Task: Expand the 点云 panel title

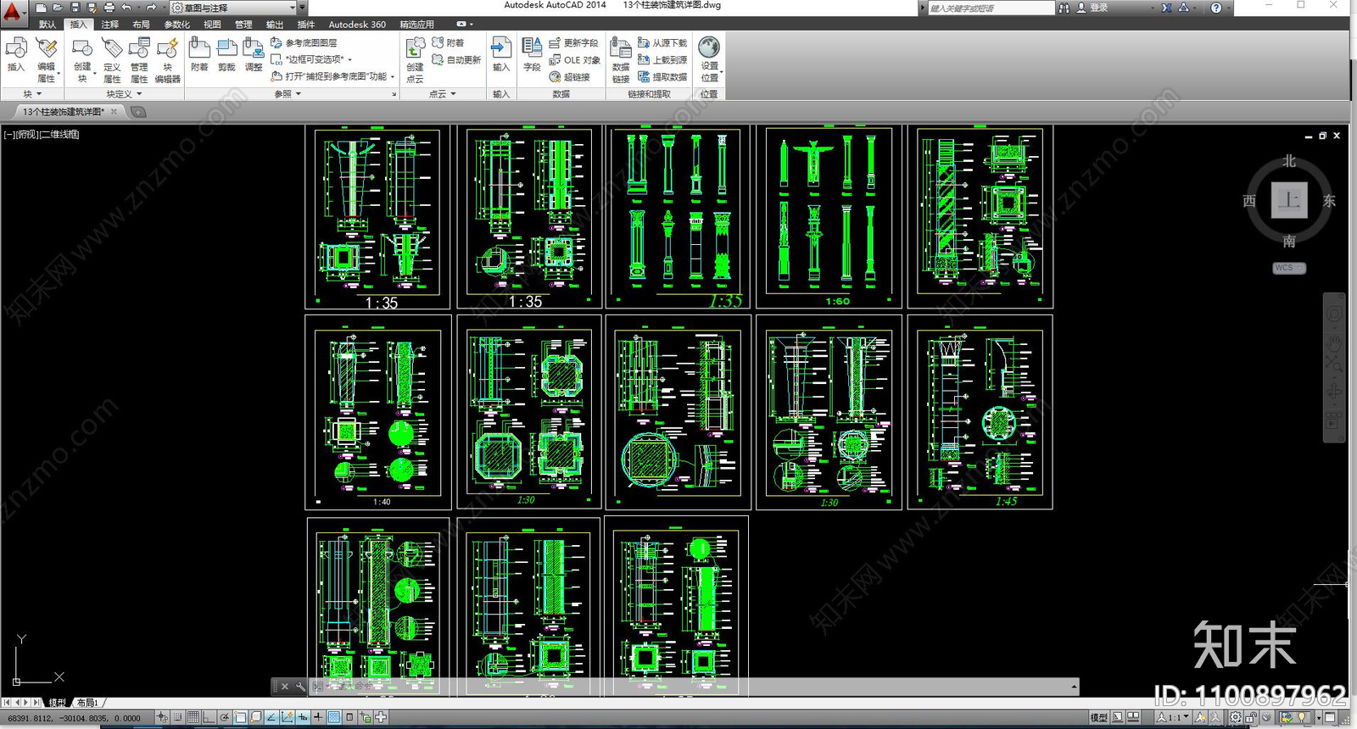Action: (442, 94)
